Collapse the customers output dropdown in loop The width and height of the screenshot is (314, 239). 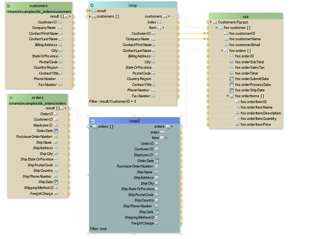coord(169,16)
